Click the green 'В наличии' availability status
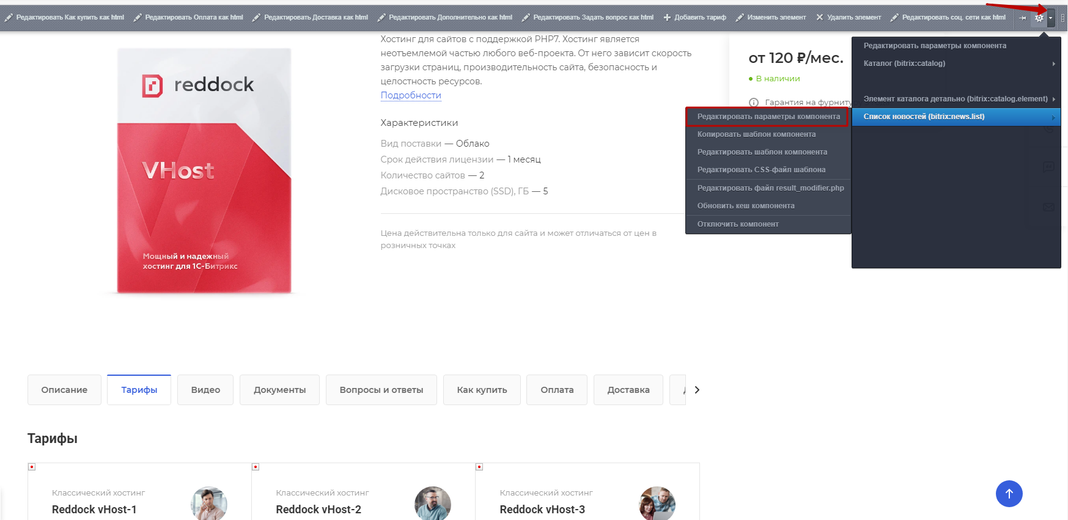1068x520 pixels. click(774, 79)
